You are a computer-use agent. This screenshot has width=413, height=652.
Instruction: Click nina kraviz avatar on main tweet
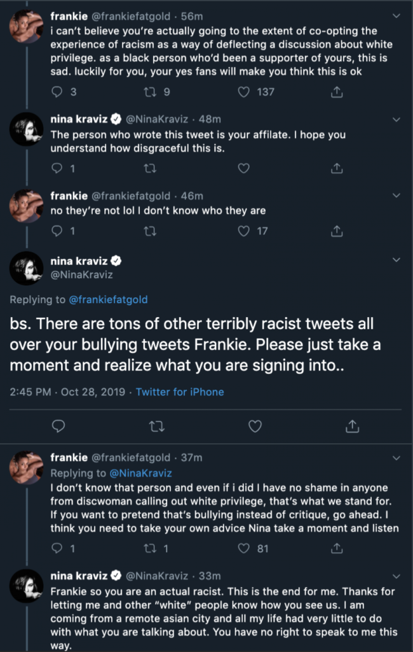[27, 267]
